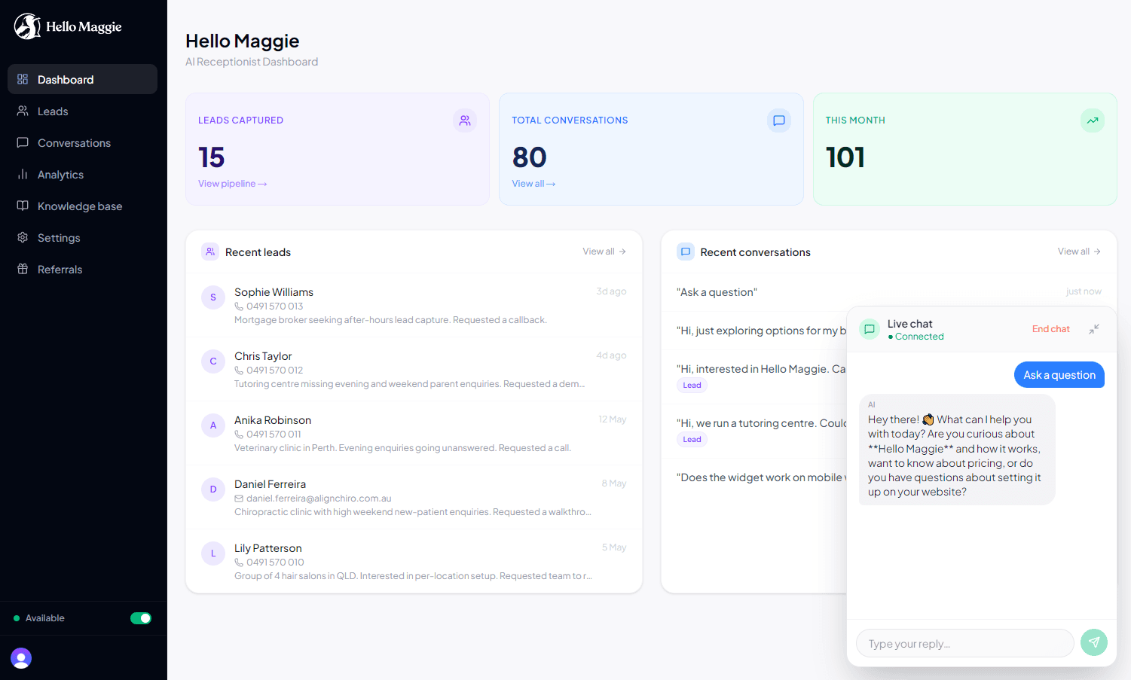Click the Dashboard grid icon
Image resolution: width=1131 pixels, height=680 pixels.
tap(23, 79)
